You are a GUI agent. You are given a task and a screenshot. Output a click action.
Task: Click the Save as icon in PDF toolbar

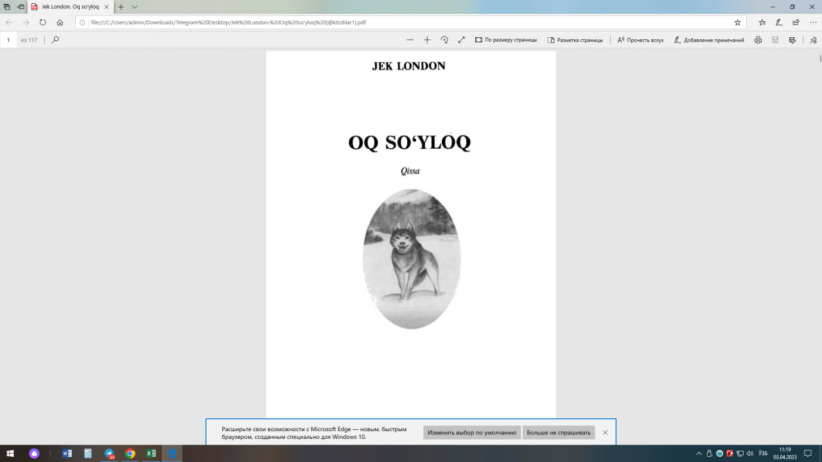792,40
